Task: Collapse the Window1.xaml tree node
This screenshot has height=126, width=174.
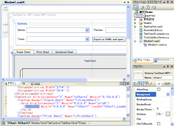Action: click(x=135, y=41)
